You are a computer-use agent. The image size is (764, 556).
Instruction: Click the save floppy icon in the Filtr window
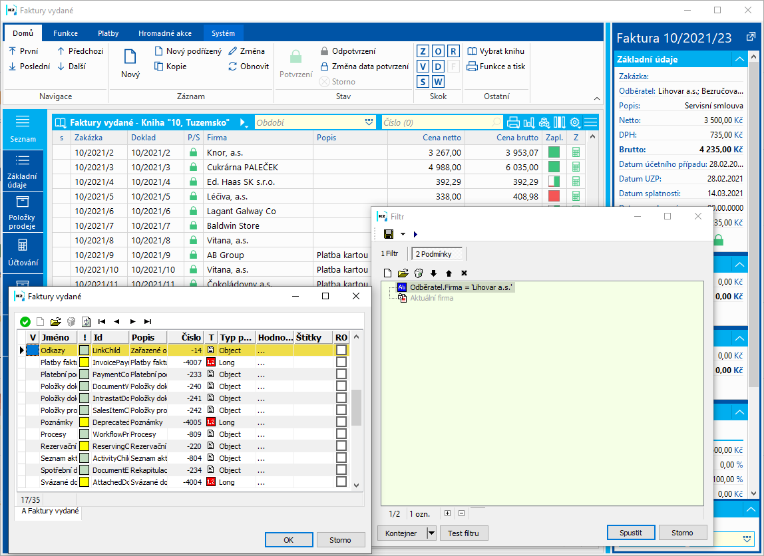(x=389, y=234)
